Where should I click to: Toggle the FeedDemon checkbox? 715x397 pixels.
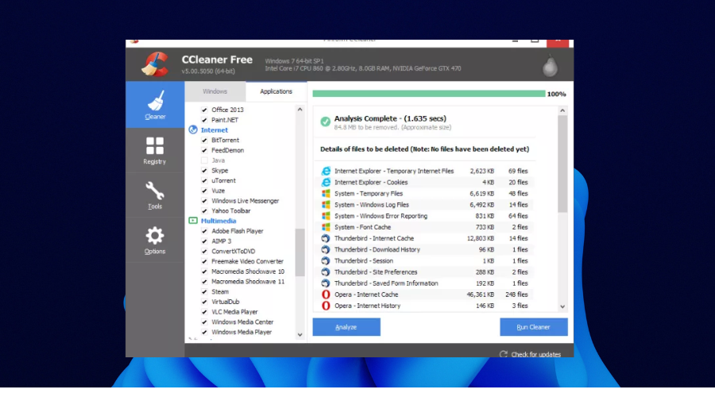click(204, 150)
